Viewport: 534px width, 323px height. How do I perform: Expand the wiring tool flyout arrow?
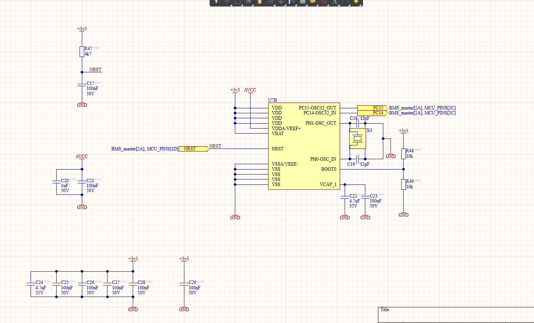(x=274, y=5)
